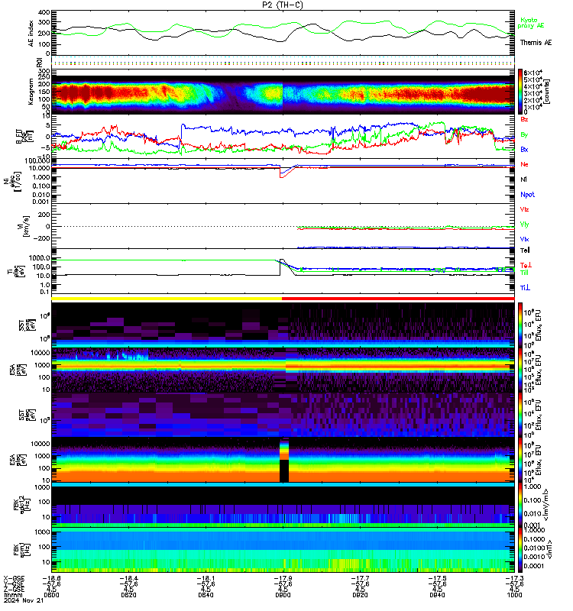573x611 pixels.
Task: Click the X-GSE value "-17.9"
Action: click(x=283, y=578)
